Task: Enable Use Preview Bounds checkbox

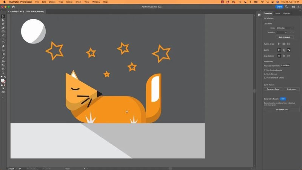Action: 265,70
